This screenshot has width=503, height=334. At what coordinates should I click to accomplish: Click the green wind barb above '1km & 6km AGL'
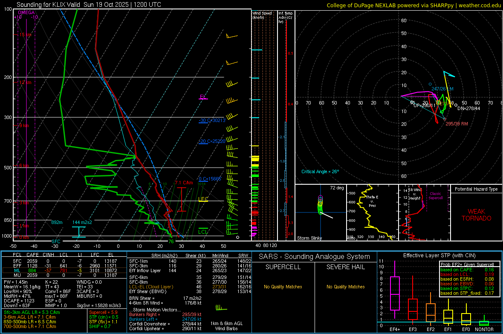[x=221, y=308]
